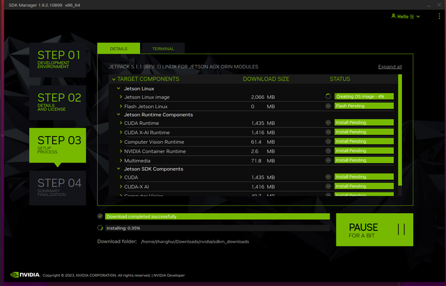Expand the Flash Jetson Linux row
Image resolution: width=446 pixels, height=286 pixels.
pyautogui.click(x=121, y=106)
